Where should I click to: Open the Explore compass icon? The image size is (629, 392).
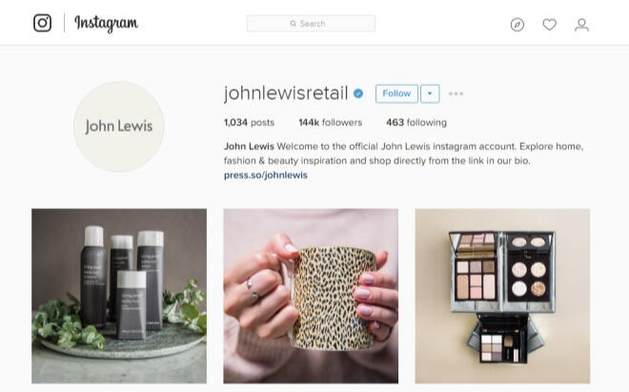(517, 25)
